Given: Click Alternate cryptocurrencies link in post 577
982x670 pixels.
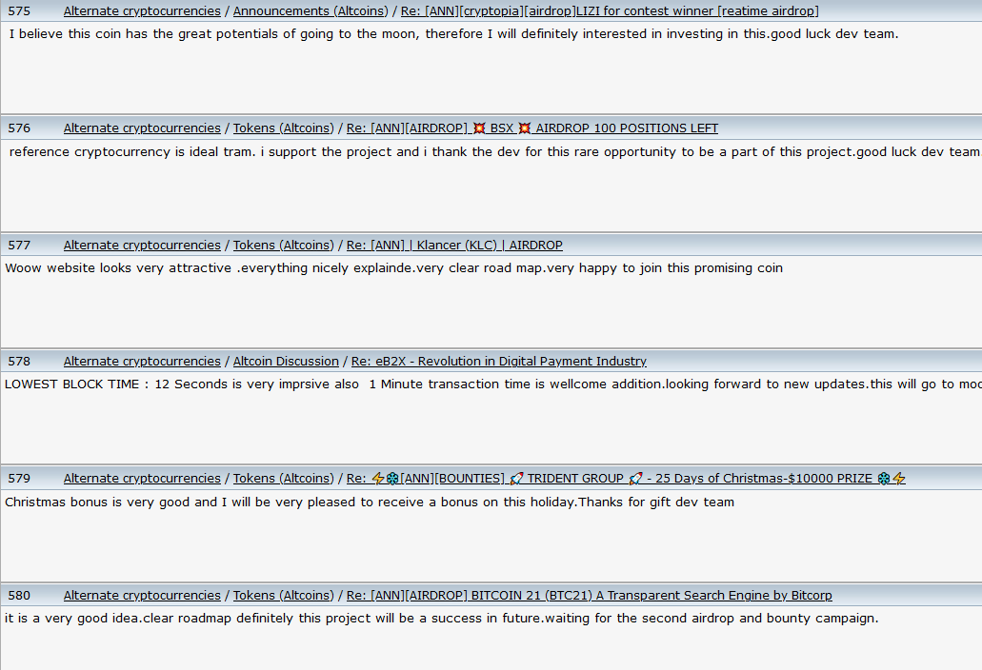Looking at the screenshot, I should [x=142, y=246].
